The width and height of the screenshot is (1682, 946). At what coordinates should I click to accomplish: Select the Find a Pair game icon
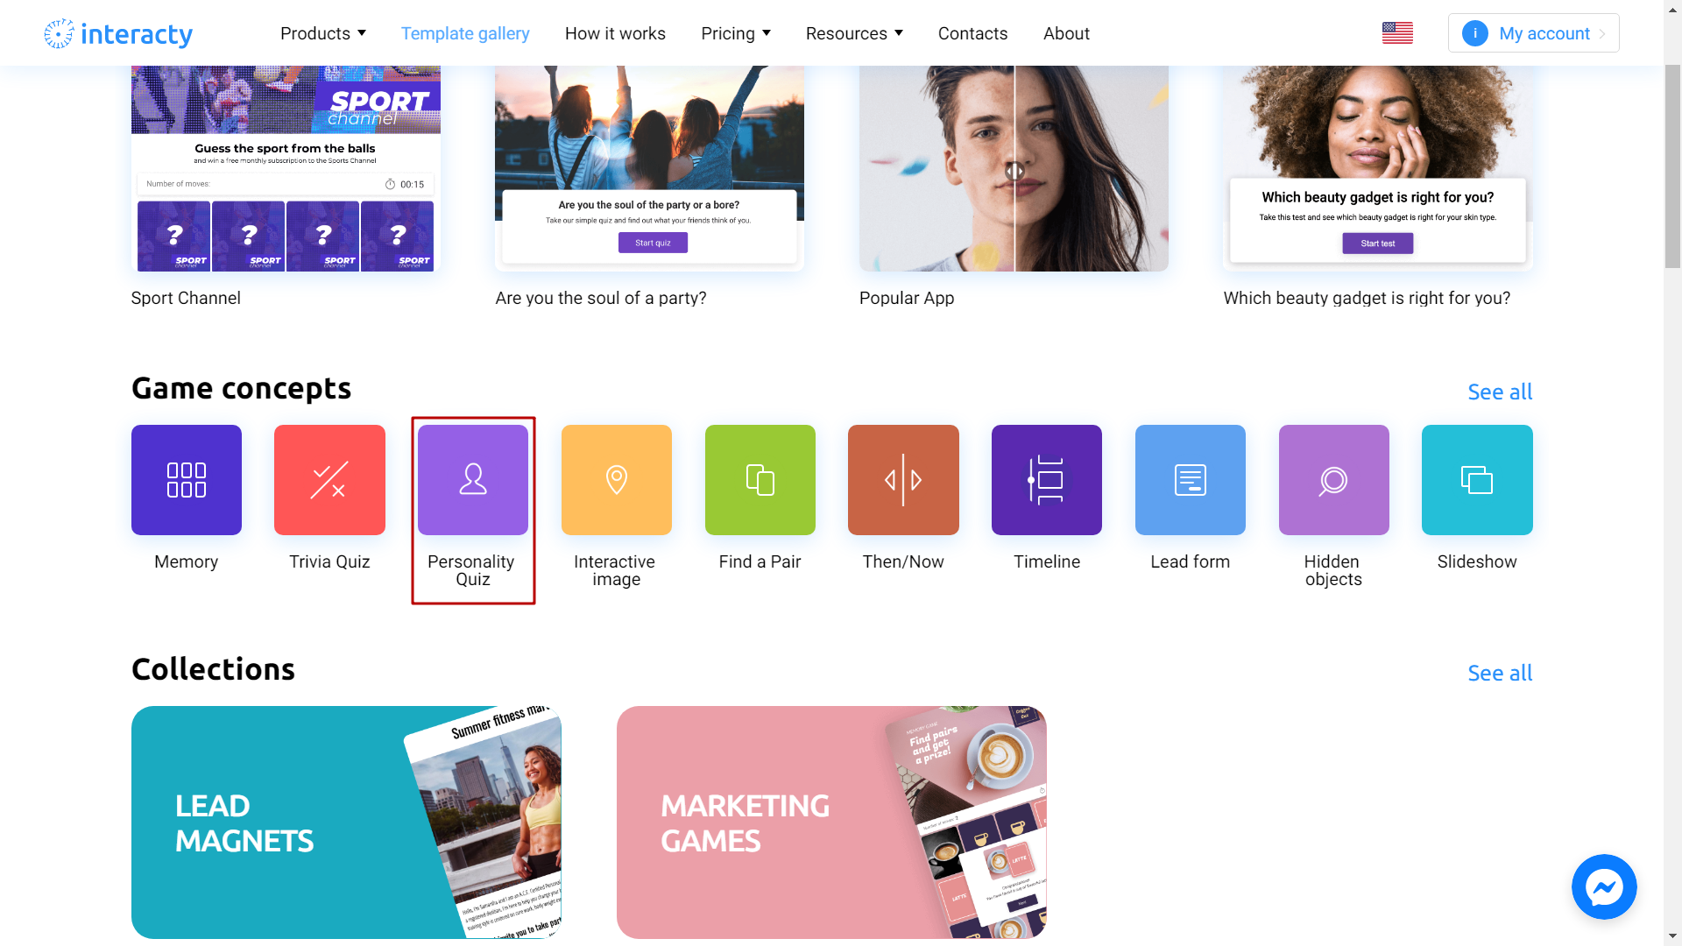(760, 479)
